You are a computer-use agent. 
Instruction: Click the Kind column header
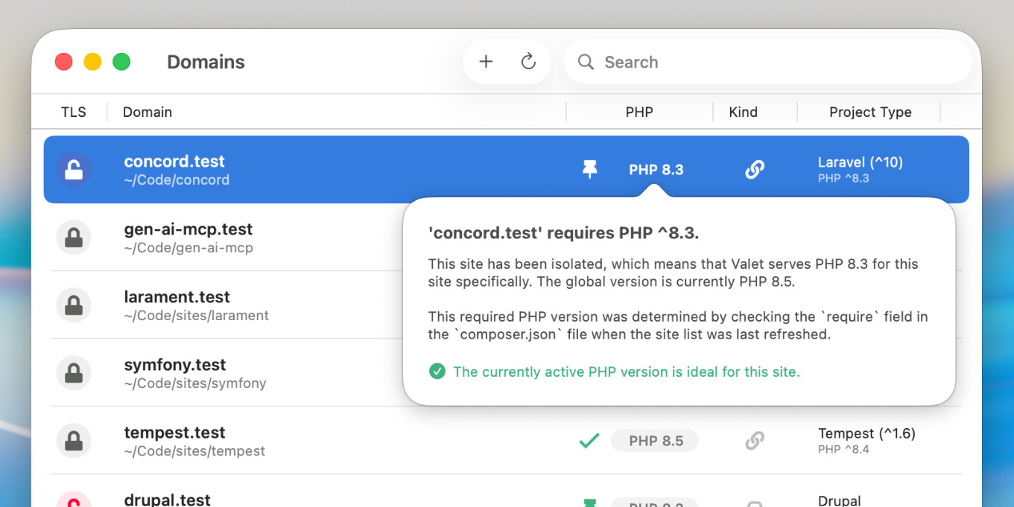(x=743, y=112)
